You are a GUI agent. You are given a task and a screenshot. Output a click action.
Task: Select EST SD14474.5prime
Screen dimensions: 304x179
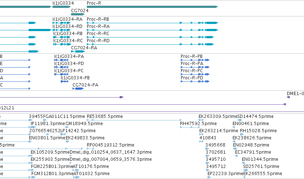tap(255, 116)
